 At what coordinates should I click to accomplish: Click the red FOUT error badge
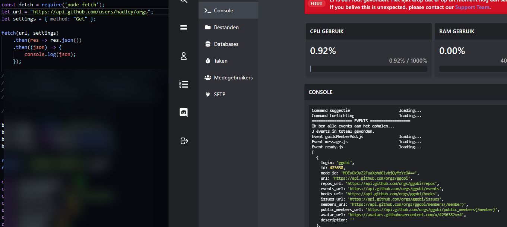[x=316, y=4]
